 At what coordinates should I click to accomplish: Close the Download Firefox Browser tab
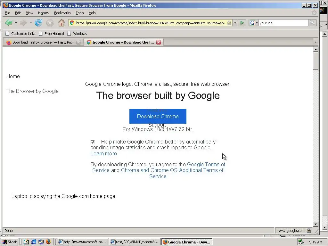(x=78, y=42)
